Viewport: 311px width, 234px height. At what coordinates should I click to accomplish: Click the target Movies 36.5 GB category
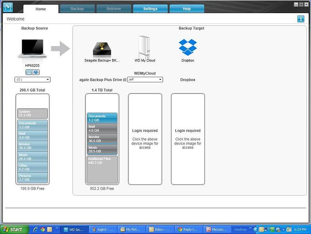coord(102,139)
